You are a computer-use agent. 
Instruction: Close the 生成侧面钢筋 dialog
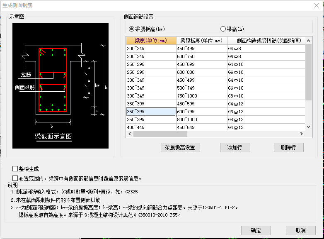coord(317,5)
